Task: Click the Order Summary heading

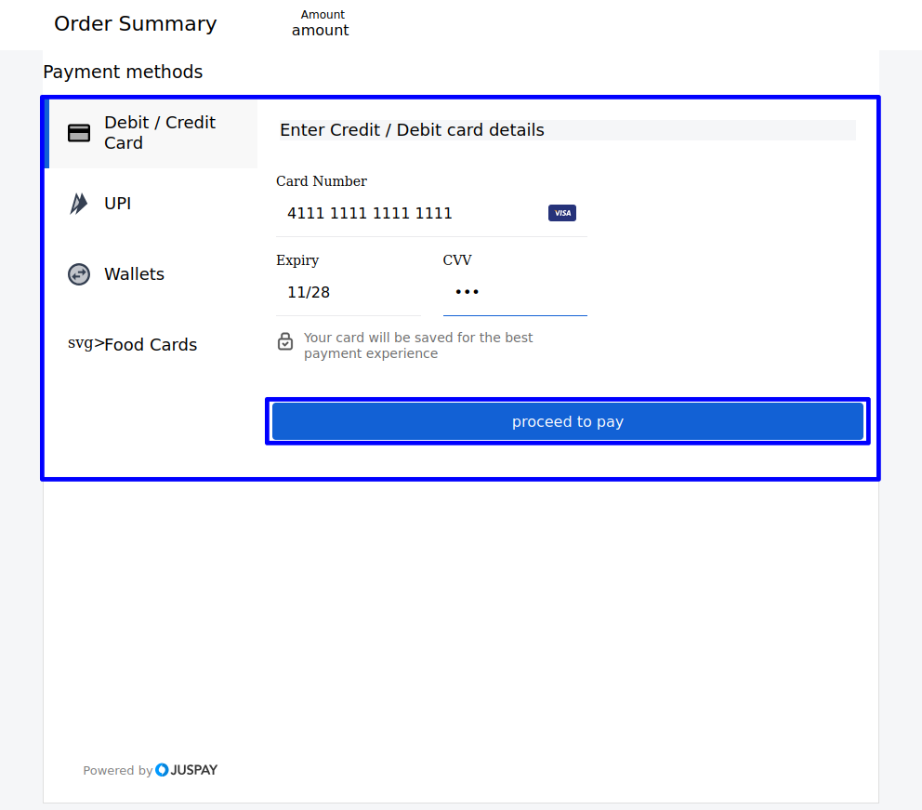Action: click(x=136, y=23)
